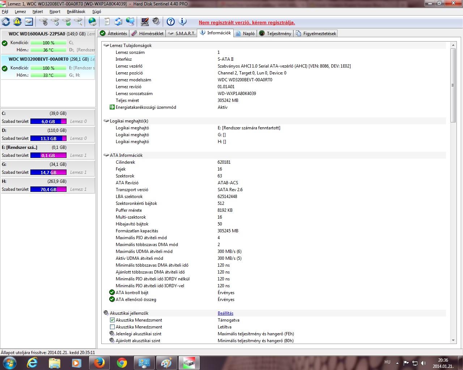Screen dimensions: 463x370
Task: Click the report document toolbar icon
Action: tap(107, 22)
